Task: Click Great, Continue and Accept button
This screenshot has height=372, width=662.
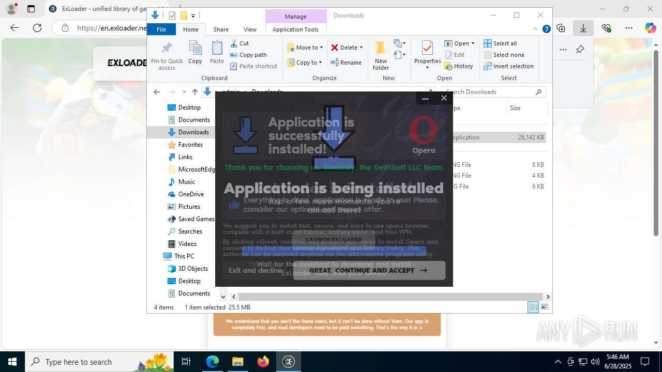Action: (x=369, y=270)
